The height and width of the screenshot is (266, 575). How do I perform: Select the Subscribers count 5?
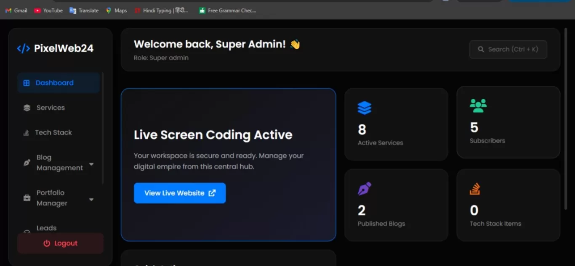[x=474, y=127]
